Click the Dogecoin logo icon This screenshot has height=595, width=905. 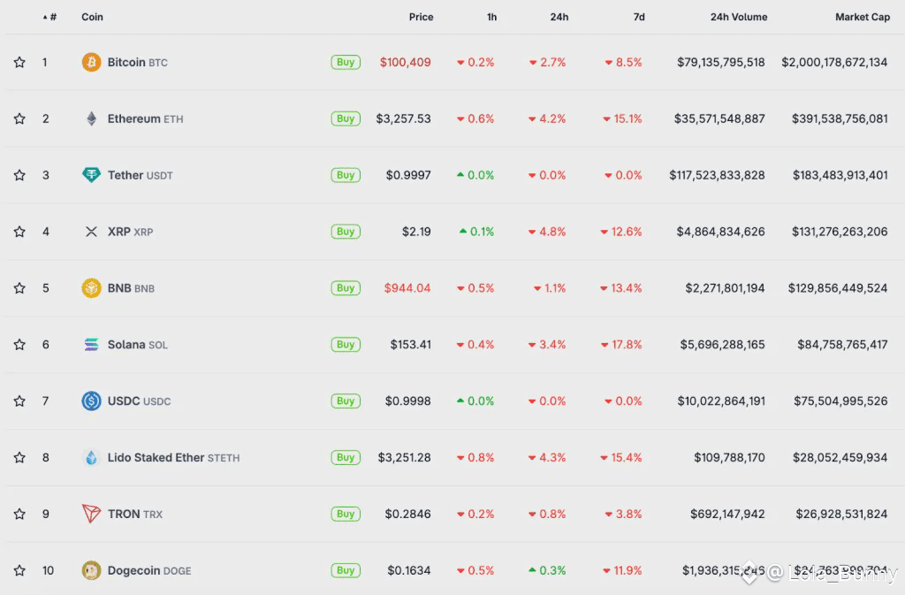click(91, 570)
